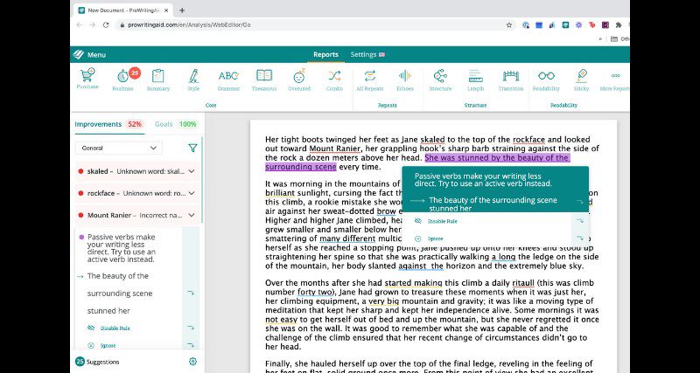Expand the 'skaled' unknown word suggestion
The height and width of the screenshot is (373, 700).
point(137,171)
